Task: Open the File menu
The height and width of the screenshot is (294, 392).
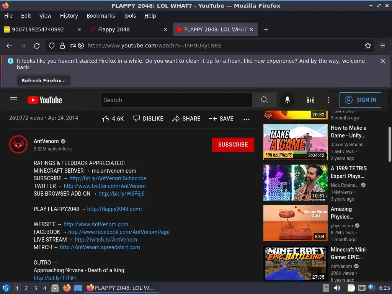Action: tap(8, 16)
